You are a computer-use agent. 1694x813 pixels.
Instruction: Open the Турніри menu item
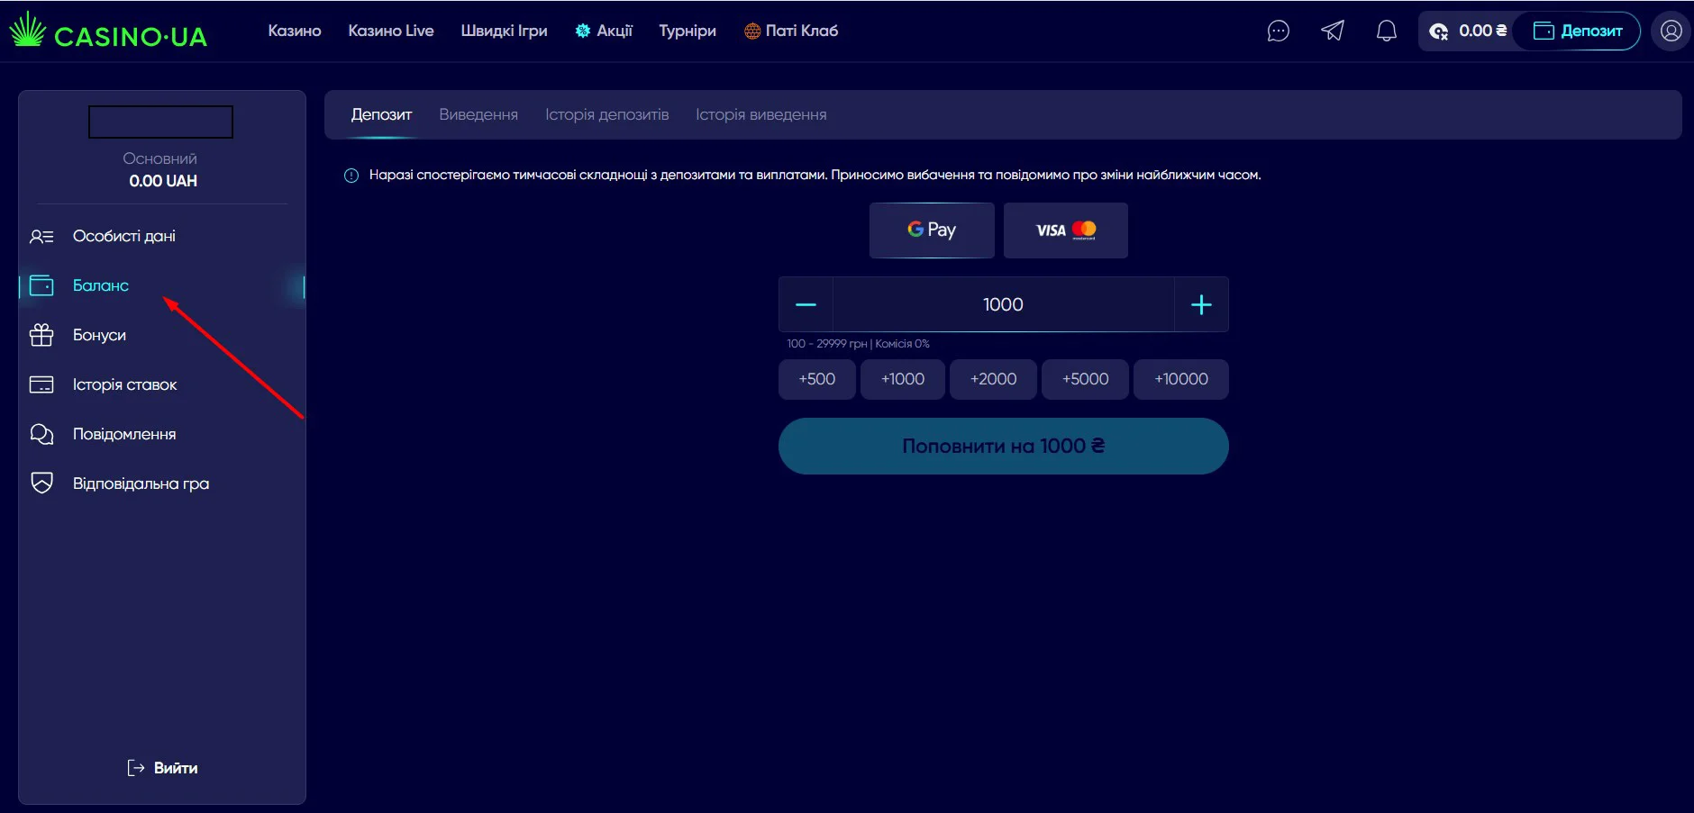(687, 32)
